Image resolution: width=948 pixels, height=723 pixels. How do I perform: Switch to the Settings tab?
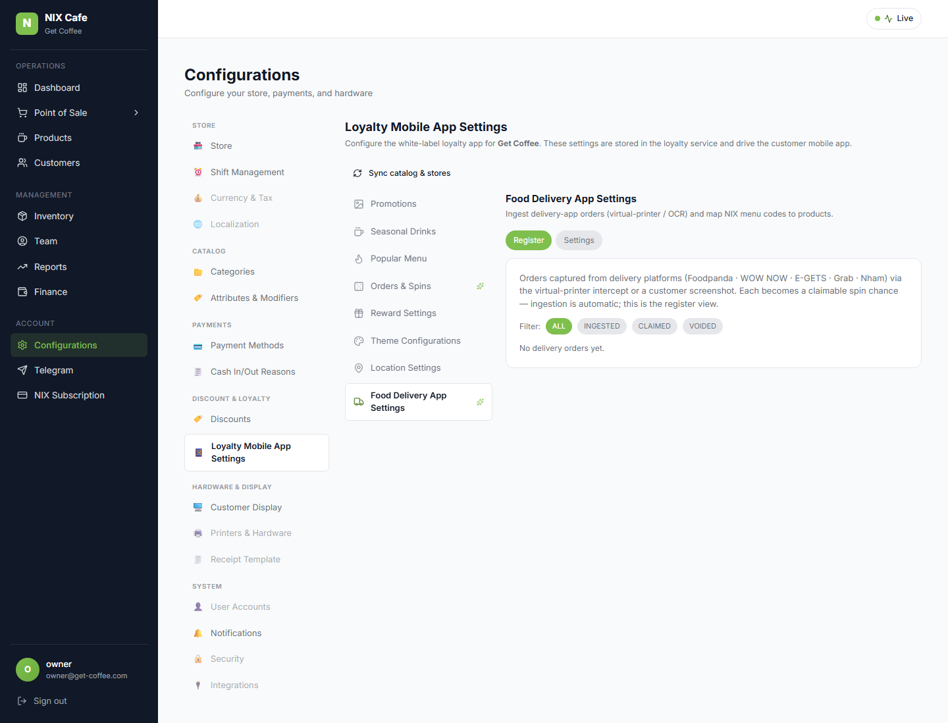pos(579,240)
